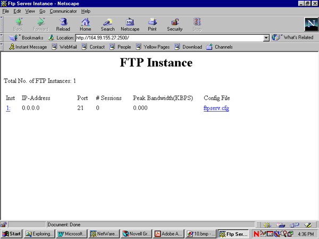
Task: Open the Security padlock icon
Action: click(174, 24)
